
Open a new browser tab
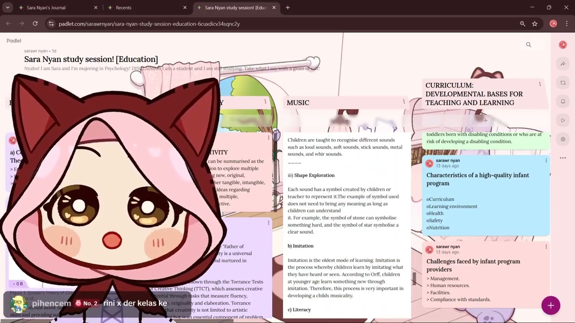tap(288, 8)
